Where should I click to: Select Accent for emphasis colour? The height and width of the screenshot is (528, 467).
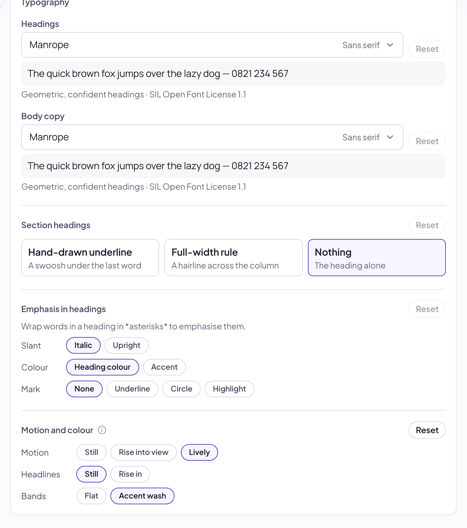(165, 367)
